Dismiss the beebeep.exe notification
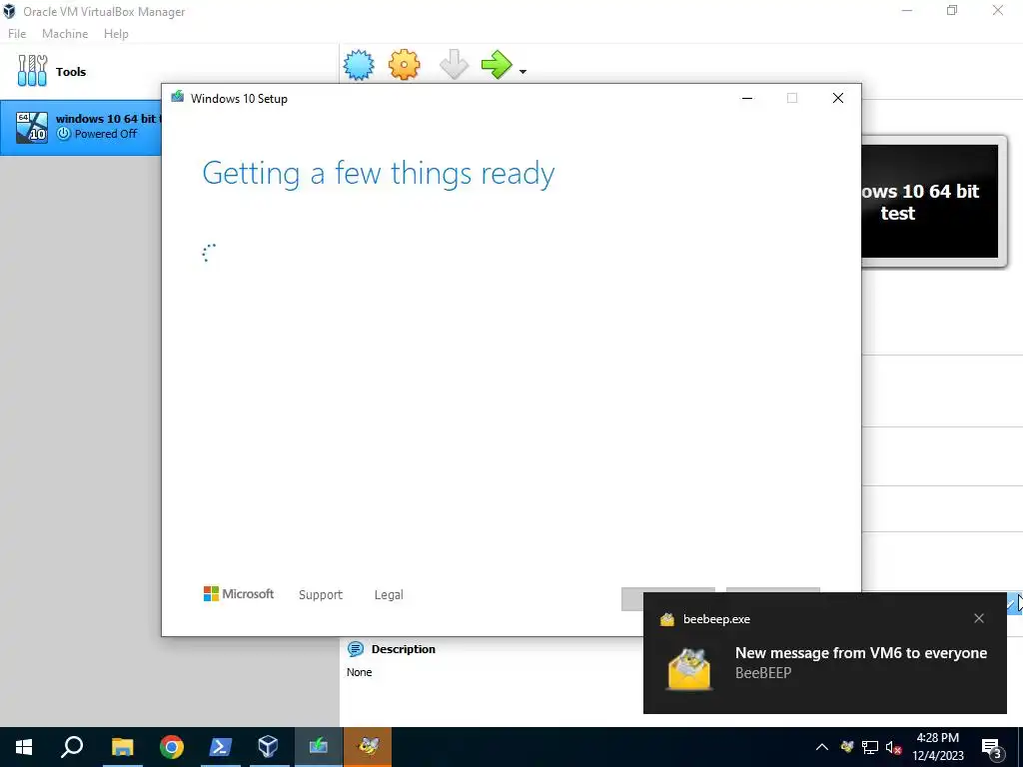Screen dimensions: 1023x767 point(979,618)
